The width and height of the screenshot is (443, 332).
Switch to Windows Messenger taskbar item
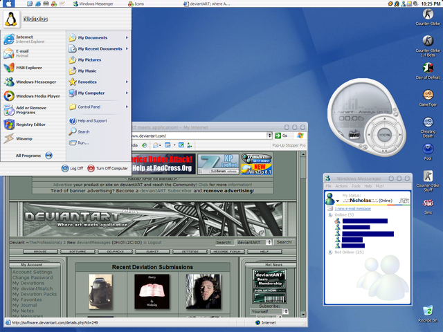tap(93, 3)
